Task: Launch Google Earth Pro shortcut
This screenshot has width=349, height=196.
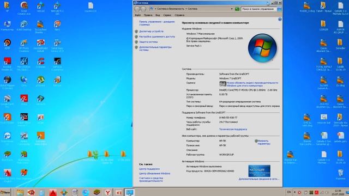Action: [x=7, y=101]
